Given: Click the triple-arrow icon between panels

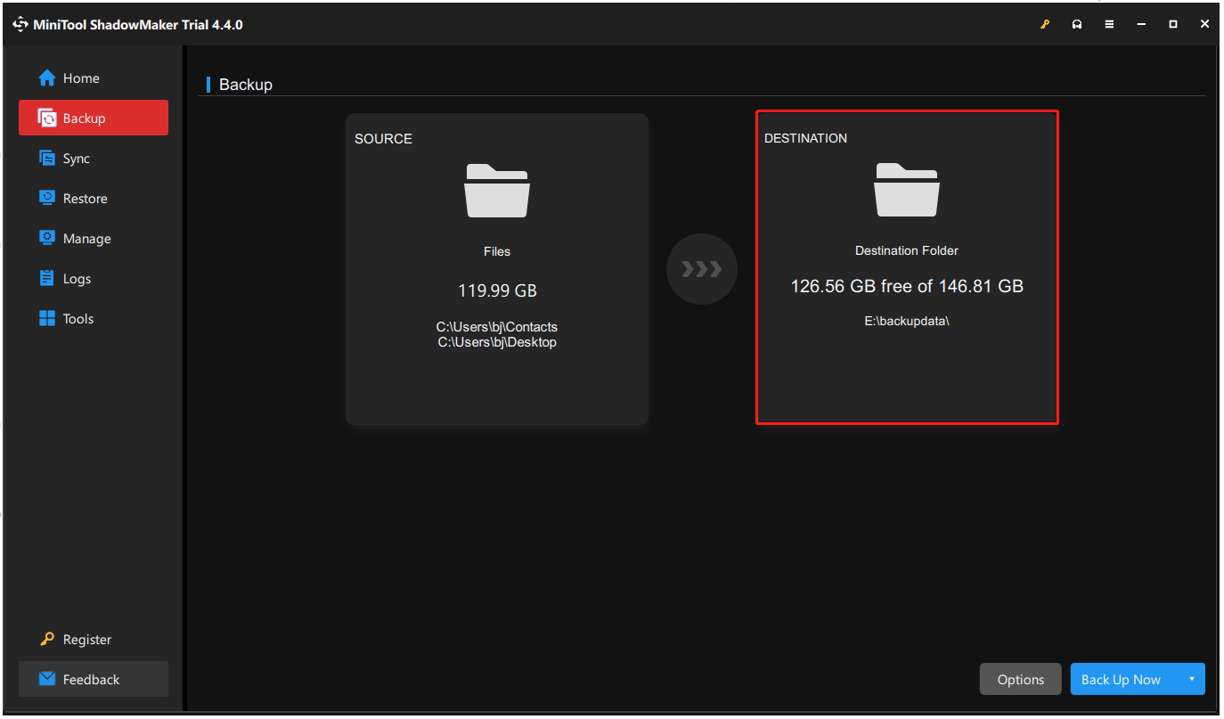Looking at the screenshot, I should click(702, 269).
